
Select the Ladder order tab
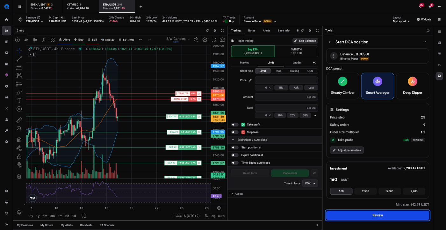(297, 63)
